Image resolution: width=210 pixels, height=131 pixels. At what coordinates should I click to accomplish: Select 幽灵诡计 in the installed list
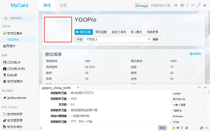click(x=19, y=46)
